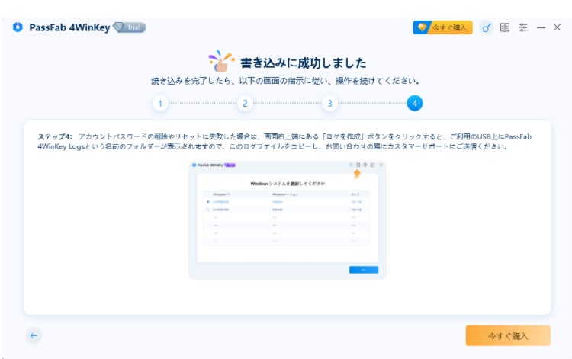Go to step 2 indicator

(245, 103)
